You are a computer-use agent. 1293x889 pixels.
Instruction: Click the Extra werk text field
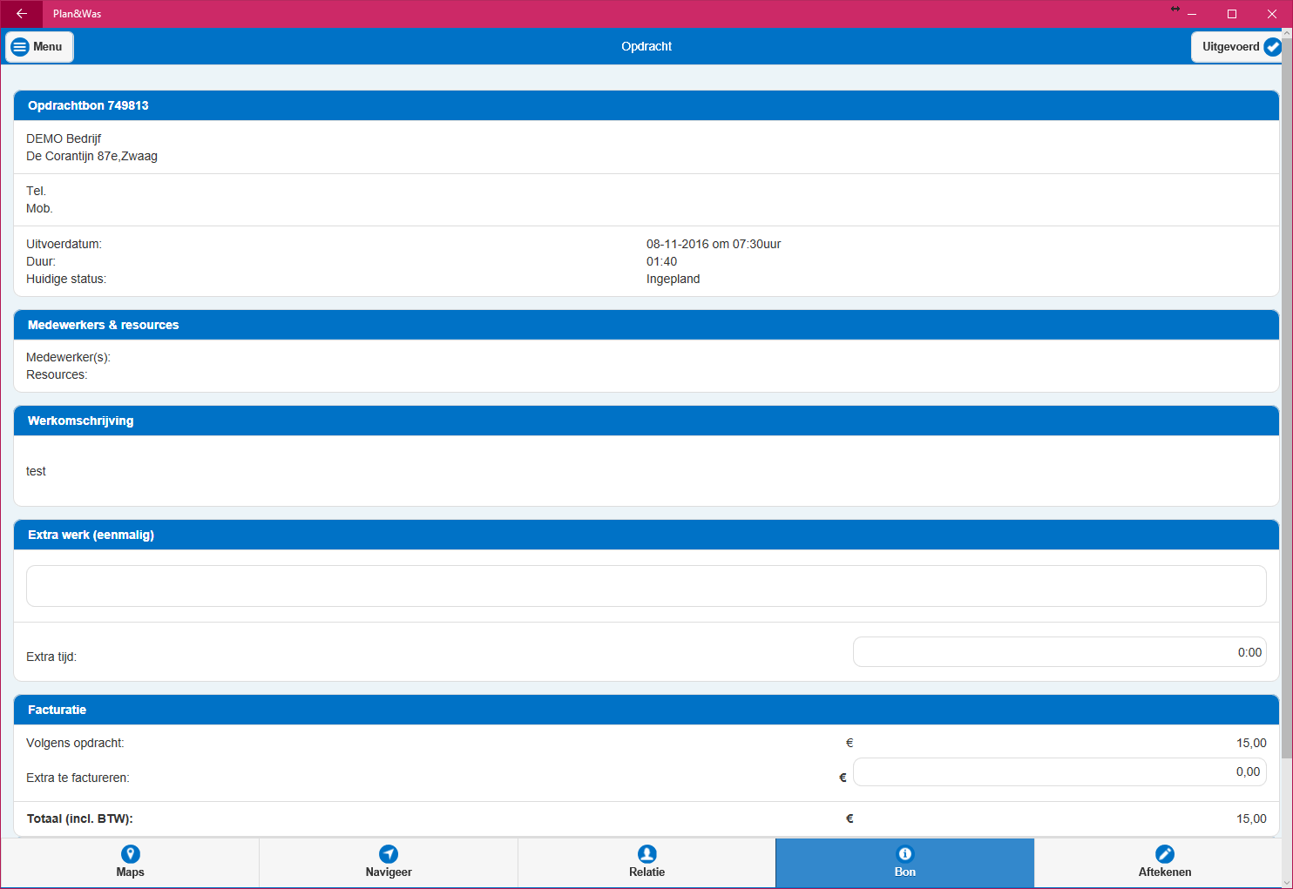[646, 586]
